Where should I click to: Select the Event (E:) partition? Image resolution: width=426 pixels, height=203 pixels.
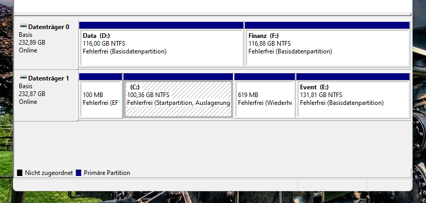353,99
